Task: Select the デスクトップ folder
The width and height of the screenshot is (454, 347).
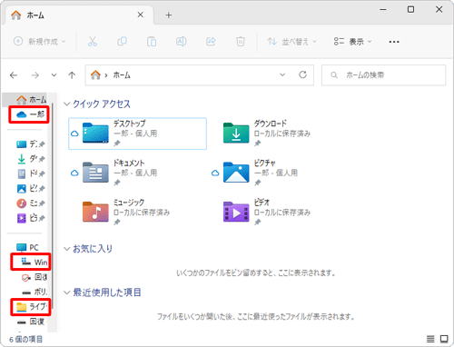Action: pos(138,134)
